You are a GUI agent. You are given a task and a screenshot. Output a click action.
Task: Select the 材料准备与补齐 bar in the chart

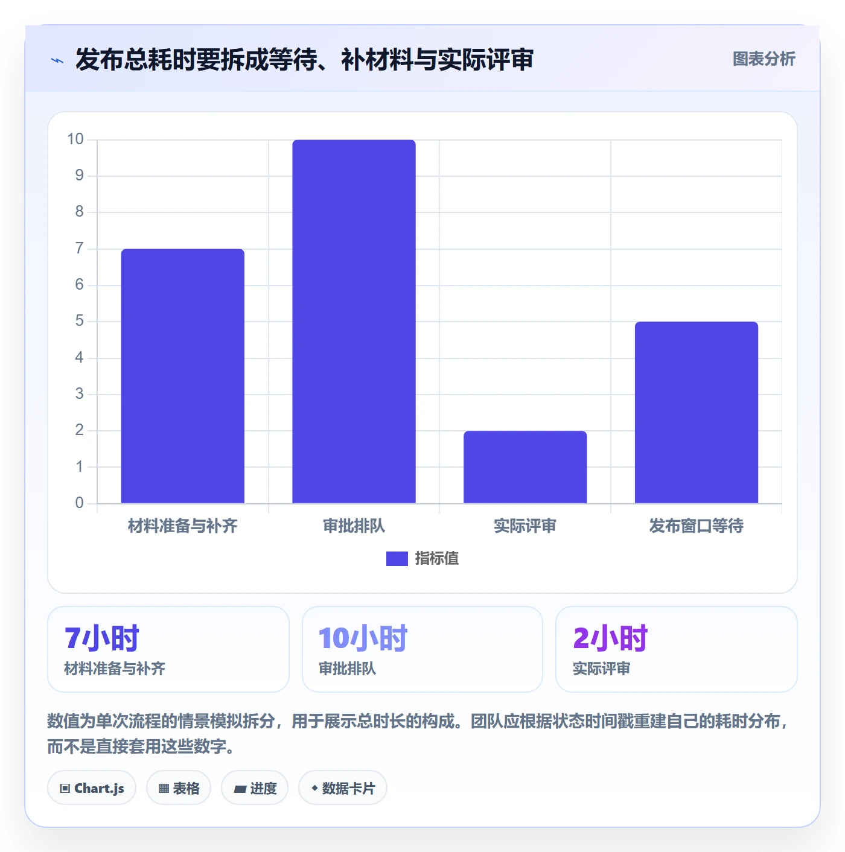tap(183, 376)
